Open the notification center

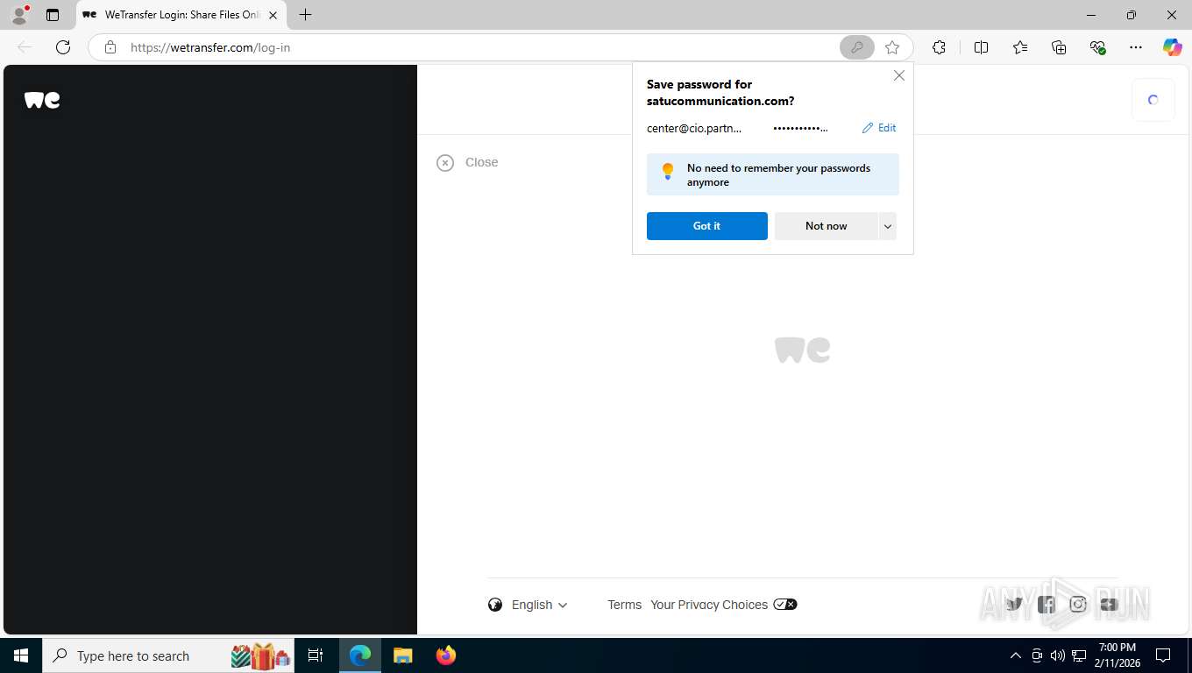[1163, 655]
